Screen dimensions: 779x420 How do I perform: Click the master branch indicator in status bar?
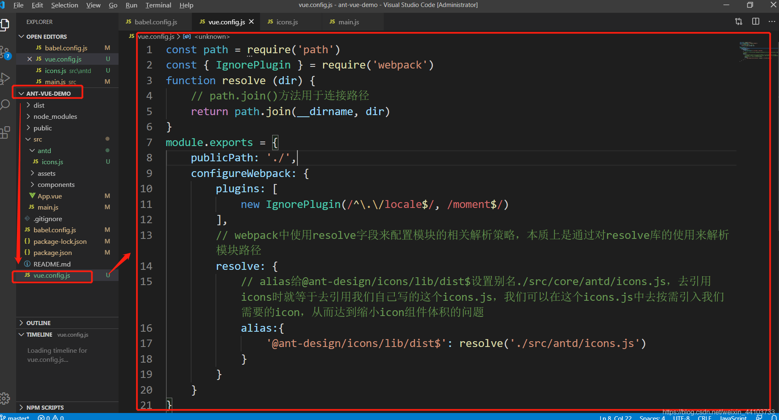point(16,417)
